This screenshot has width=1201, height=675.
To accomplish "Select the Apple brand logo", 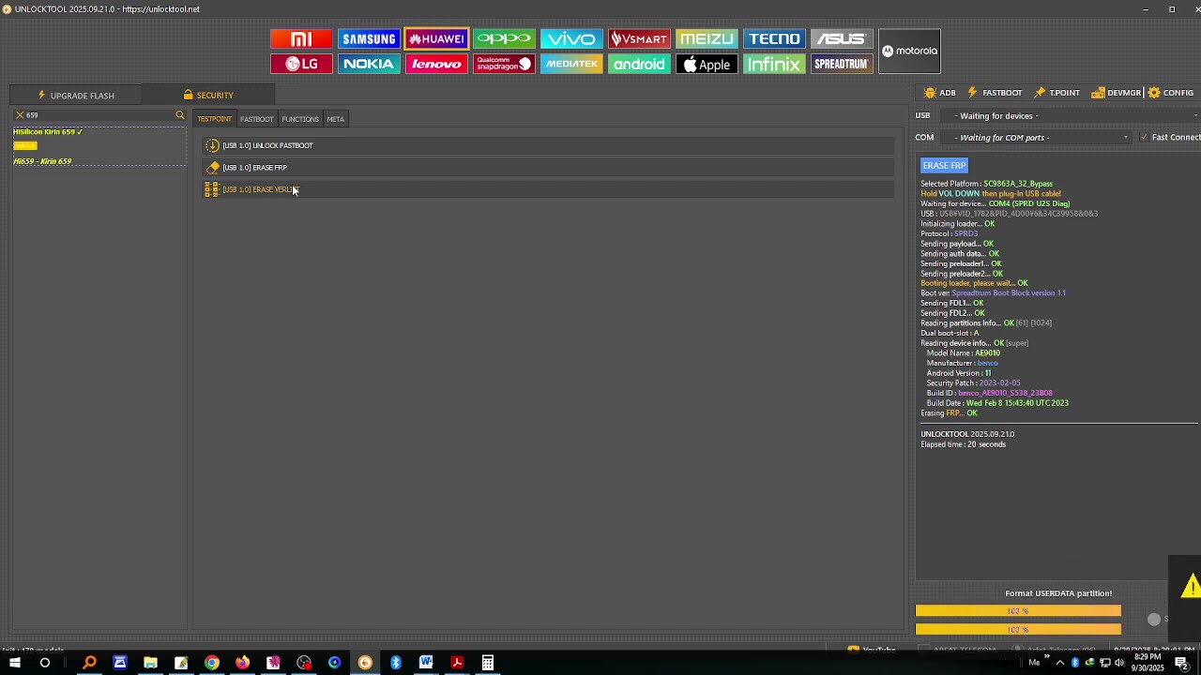I will coord(707,64).
